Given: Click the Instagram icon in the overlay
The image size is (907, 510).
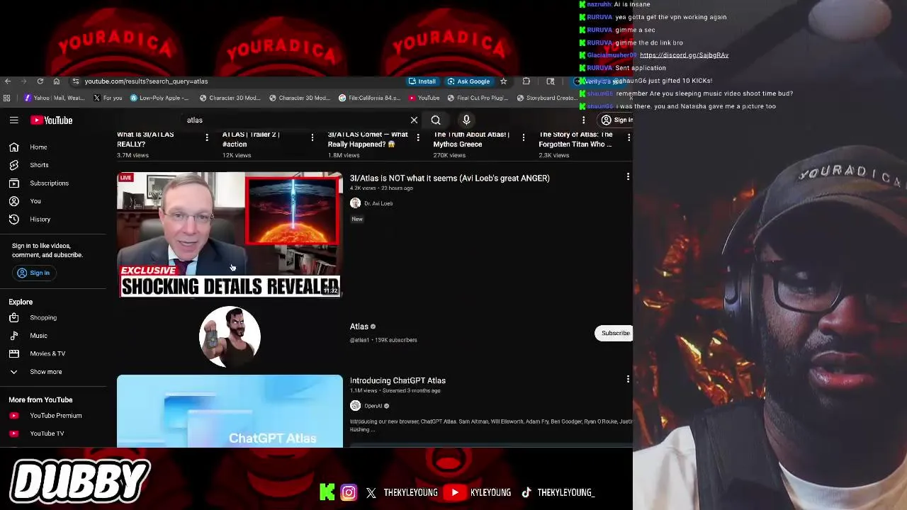Looking at the screenshot, I should 349,492.
